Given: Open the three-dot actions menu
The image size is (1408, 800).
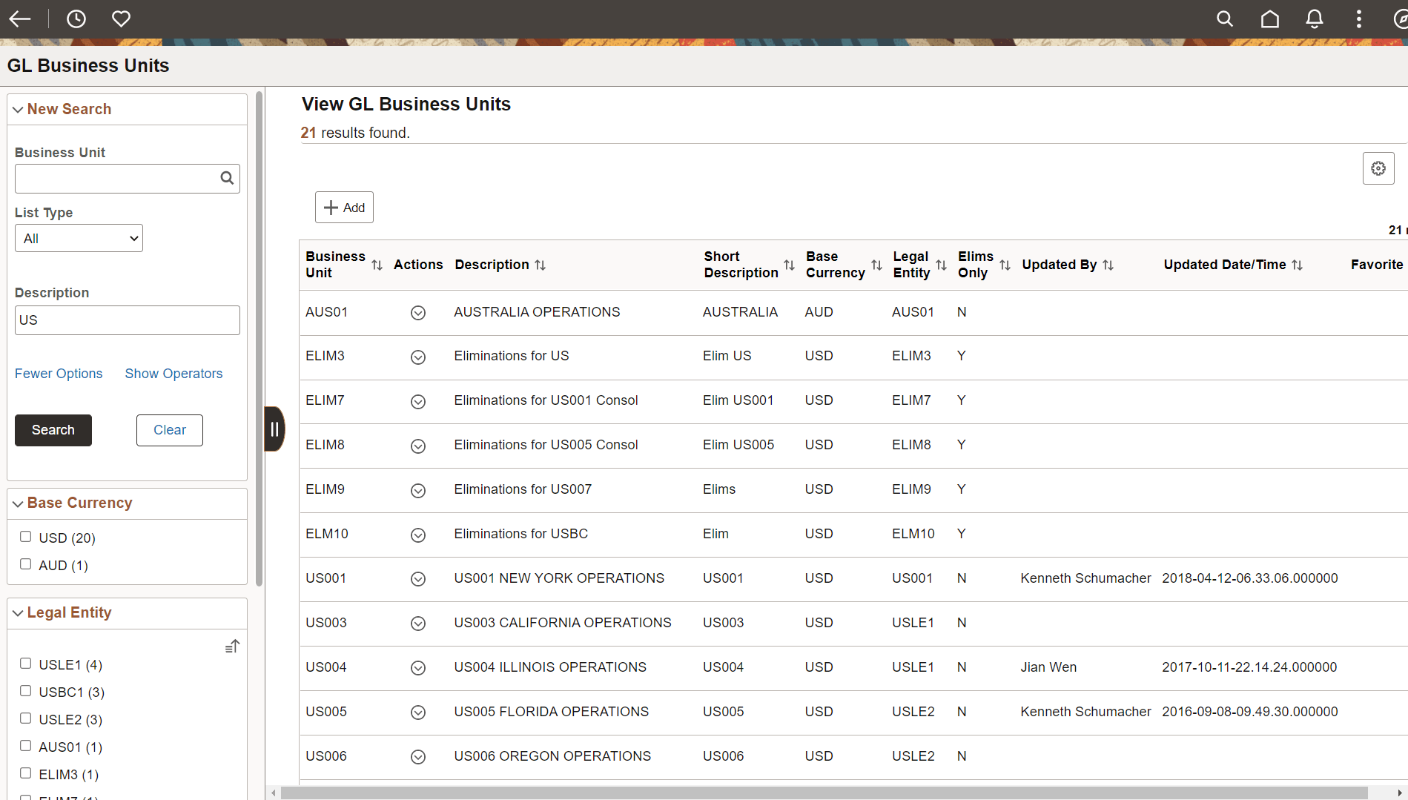Looking at the screenshot, I should (1358, 19).
